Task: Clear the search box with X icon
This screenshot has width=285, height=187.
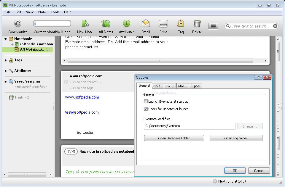Action: 275,26
